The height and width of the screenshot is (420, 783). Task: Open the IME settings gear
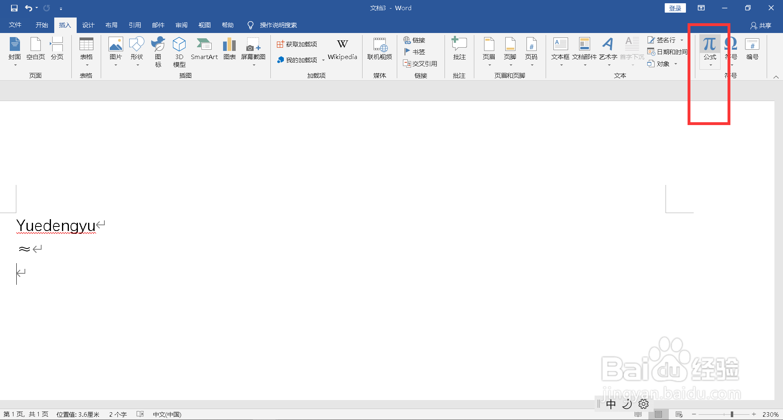click(x=644, y=404)
